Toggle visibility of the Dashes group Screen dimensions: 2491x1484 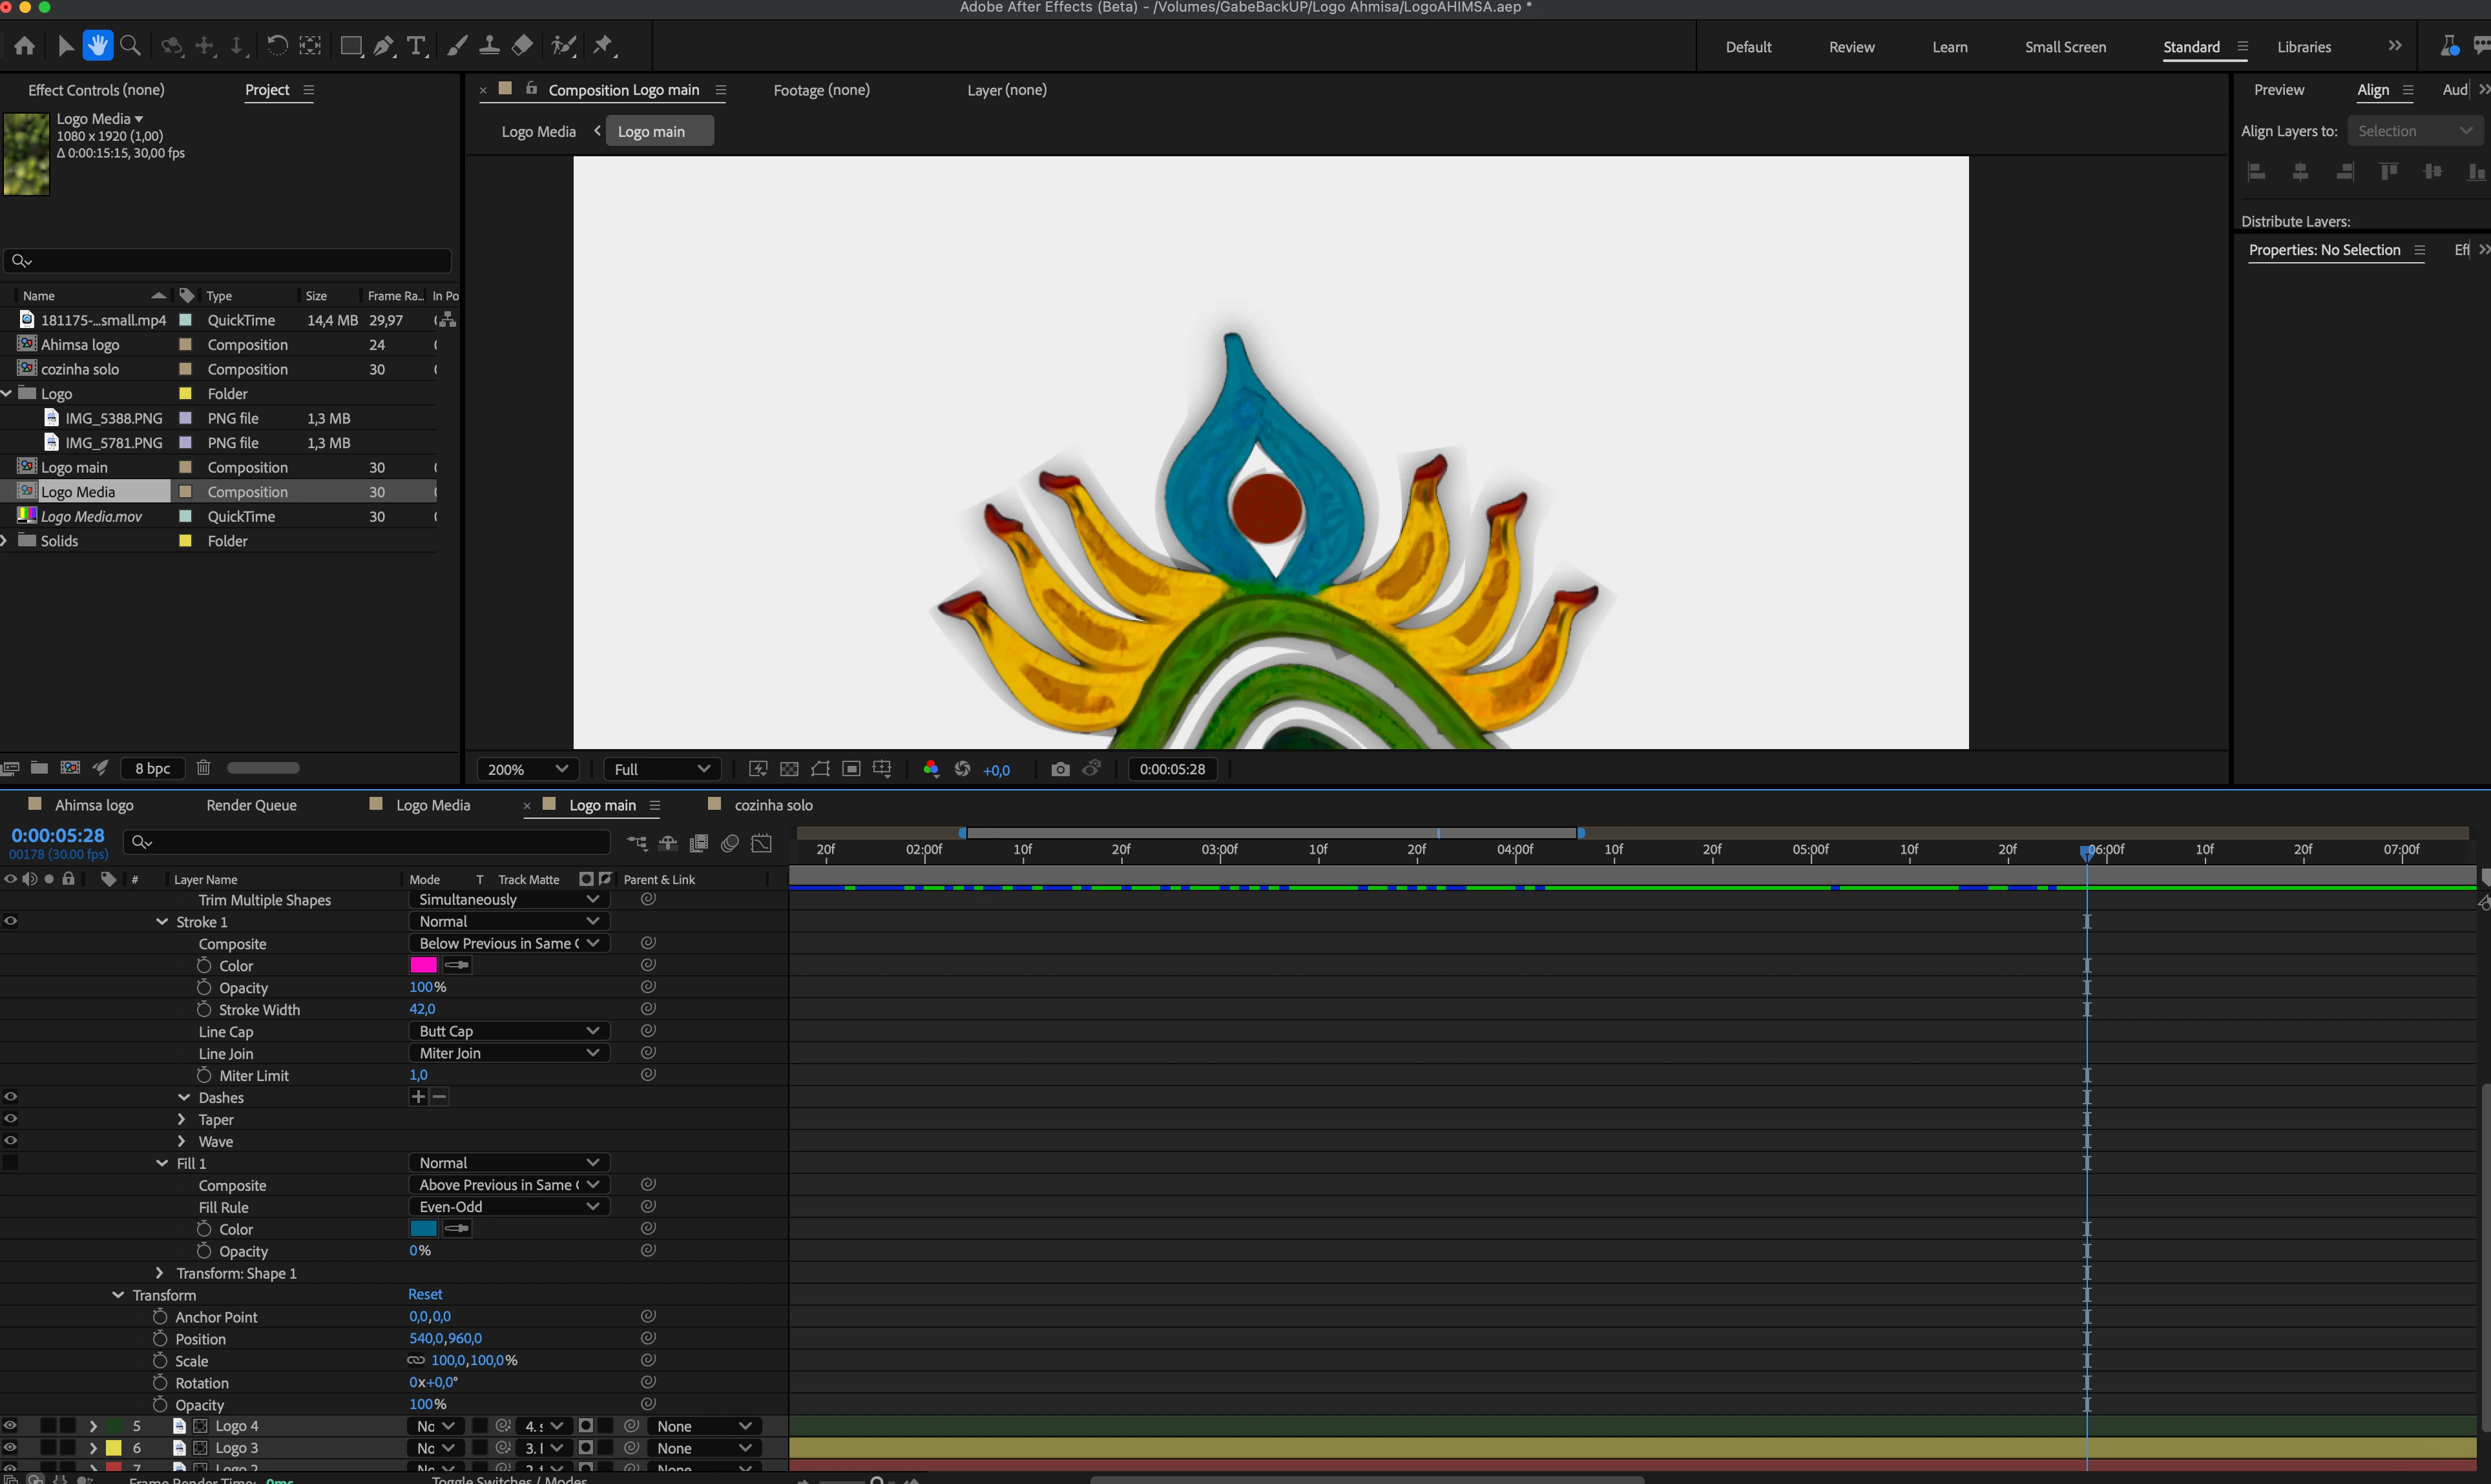coord(11,1097)
